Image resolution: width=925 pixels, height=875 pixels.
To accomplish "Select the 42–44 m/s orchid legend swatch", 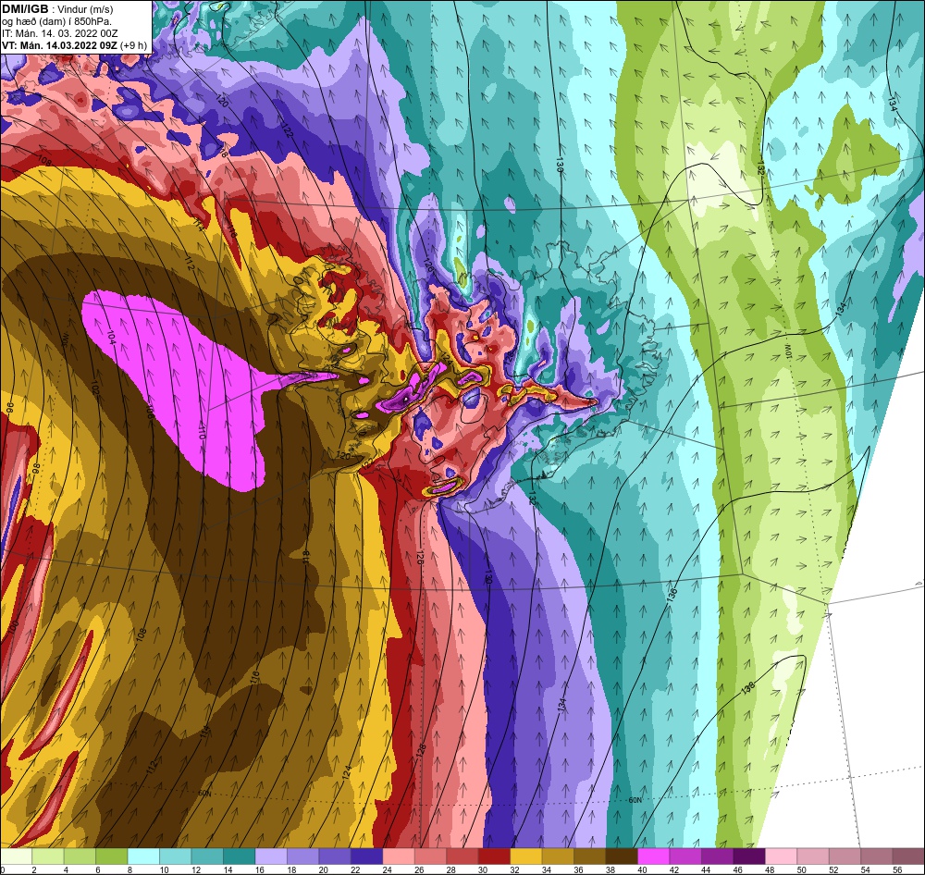I will coord(684,857).
